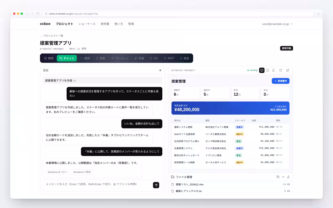Reload the preview with refresh icon
Viewport: 333px width, 208px height.
(281, 70)
